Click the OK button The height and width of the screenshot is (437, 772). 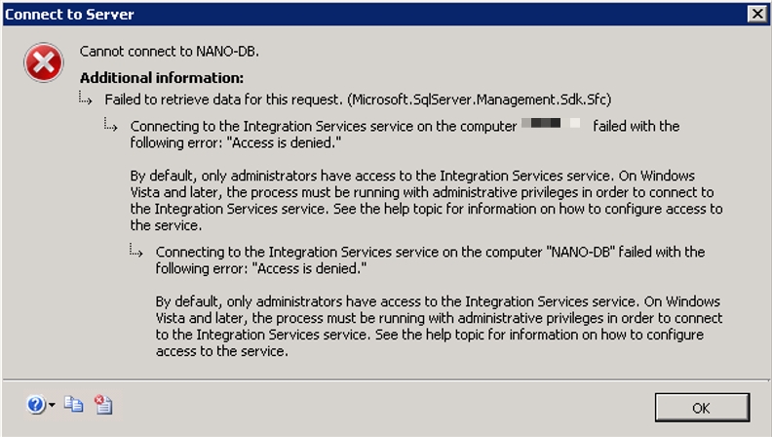[x=702, y=408]
